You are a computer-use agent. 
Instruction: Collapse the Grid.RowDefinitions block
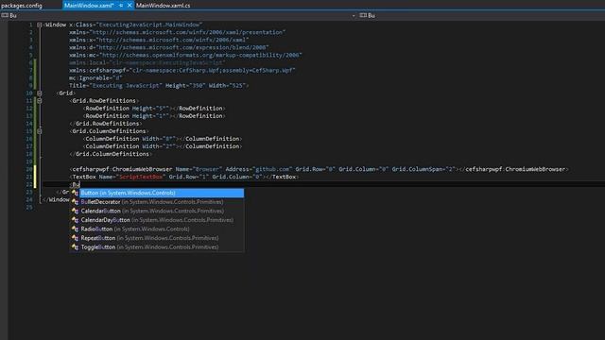[x=40, y=101]
